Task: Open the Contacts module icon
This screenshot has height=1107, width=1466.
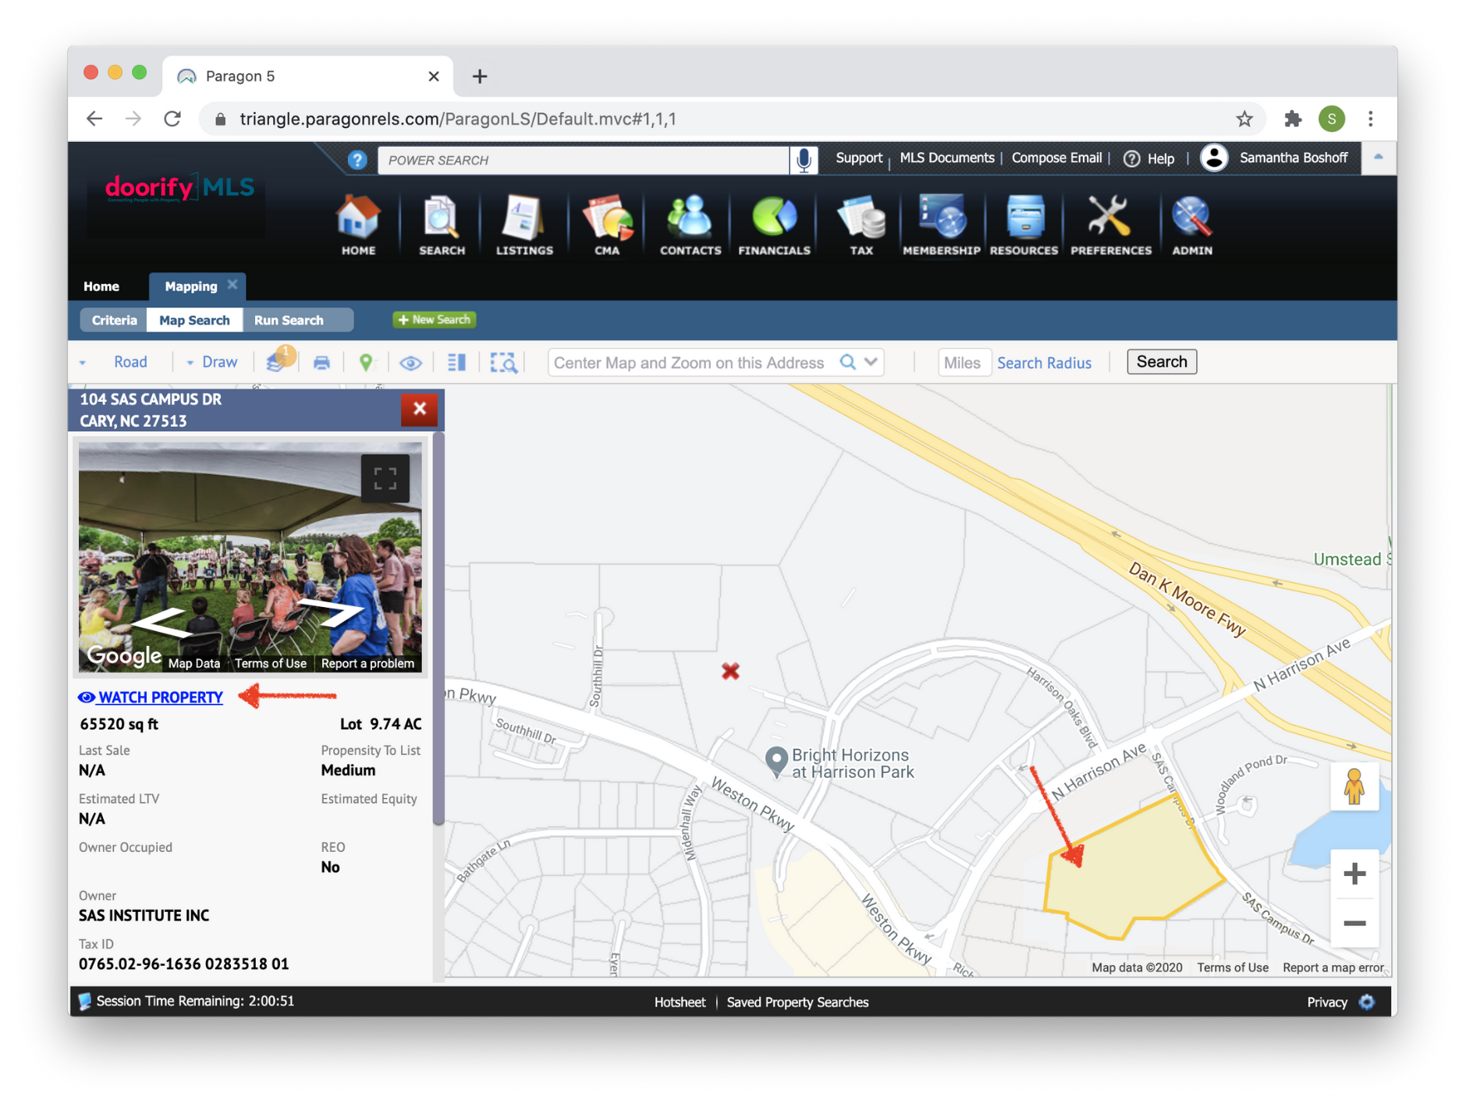Action: [690, 225]
